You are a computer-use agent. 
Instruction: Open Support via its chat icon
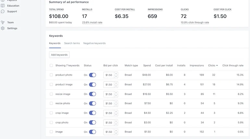[3, 11]
